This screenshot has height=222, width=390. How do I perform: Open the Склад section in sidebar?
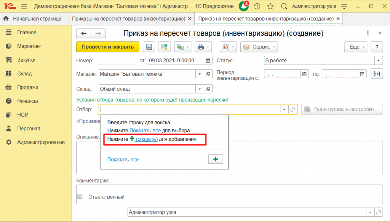(24, 73)
